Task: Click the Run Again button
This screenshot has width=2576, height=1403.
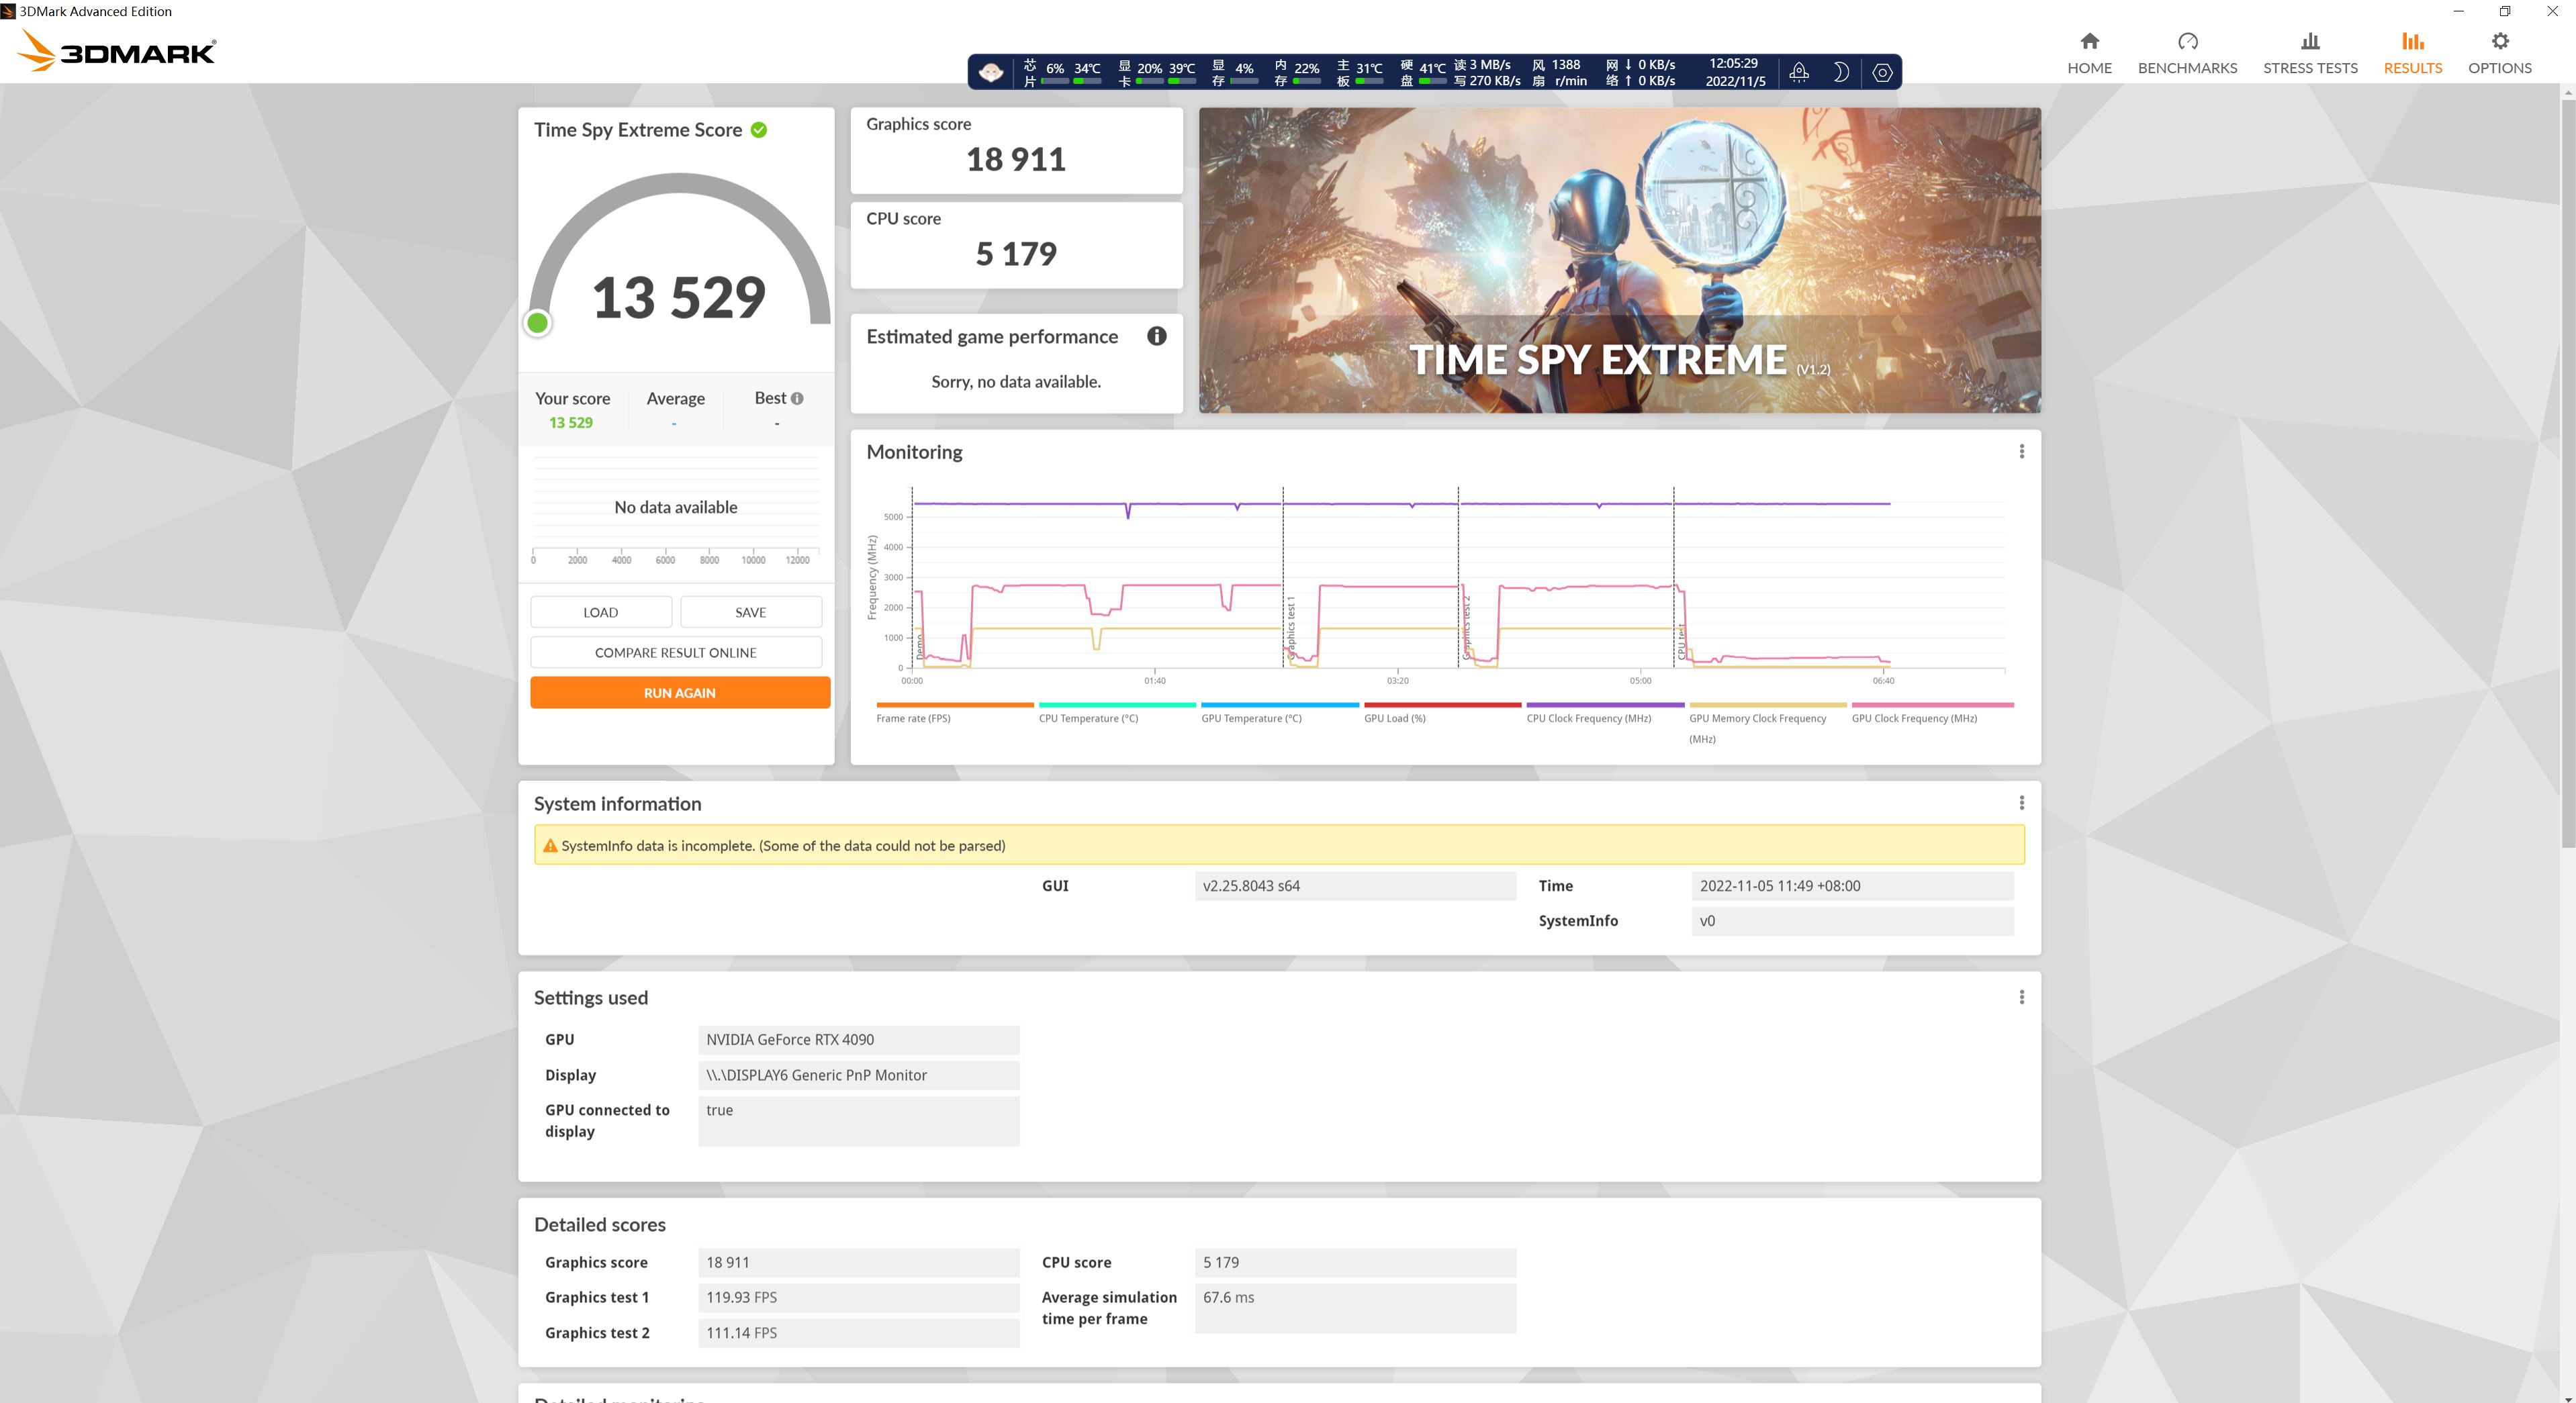Action: click(x=678, y=693)
